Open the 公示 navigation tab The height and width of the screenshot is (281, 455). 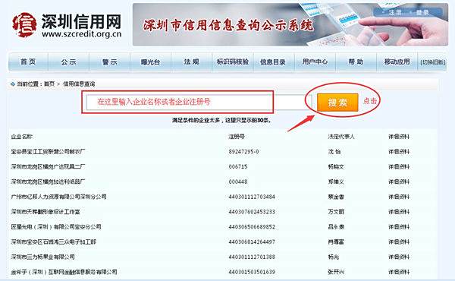pos(68,62)
